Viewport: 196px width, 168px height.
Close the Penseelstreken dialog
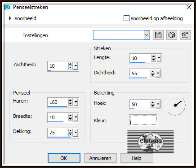point(189,7)
